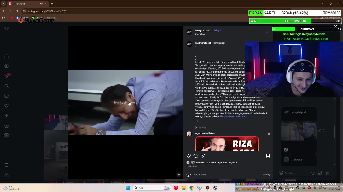Open the Meta apps icon at sidebar bottom
The width and height of the screenshot is (343, 192).
pos(6,175)
